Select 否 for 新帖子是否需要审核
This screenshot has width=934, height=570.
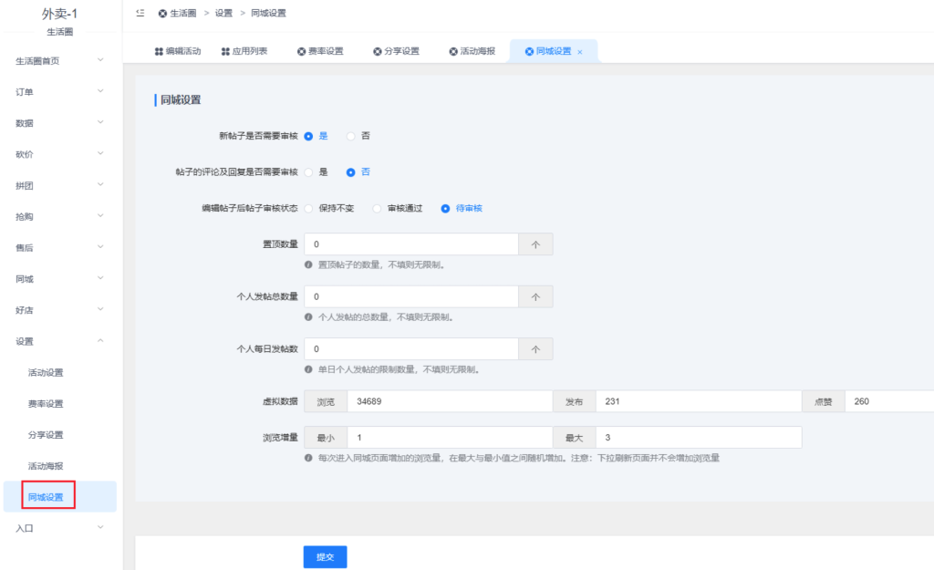tap(351, 136)
